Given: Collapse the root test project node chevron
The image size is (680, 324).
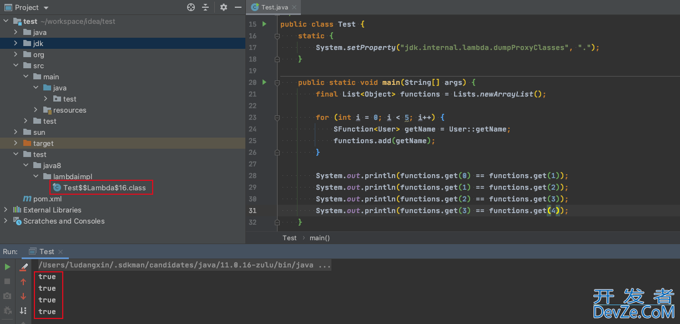Looking at the screenshot, I should (6, 21).
